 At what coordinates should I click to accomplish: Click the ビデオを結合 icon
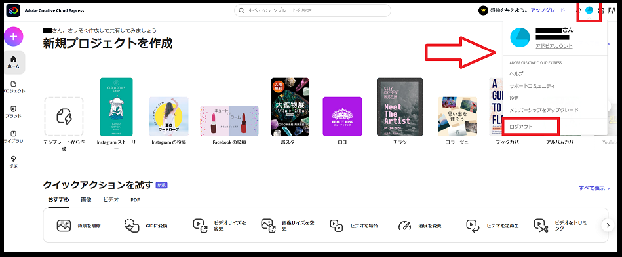pyautogui.click(x=336, y=226)
